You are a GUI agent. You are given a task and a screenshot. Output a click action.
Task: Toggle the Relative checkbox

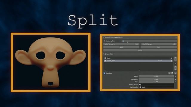click(x=104, y=73)
